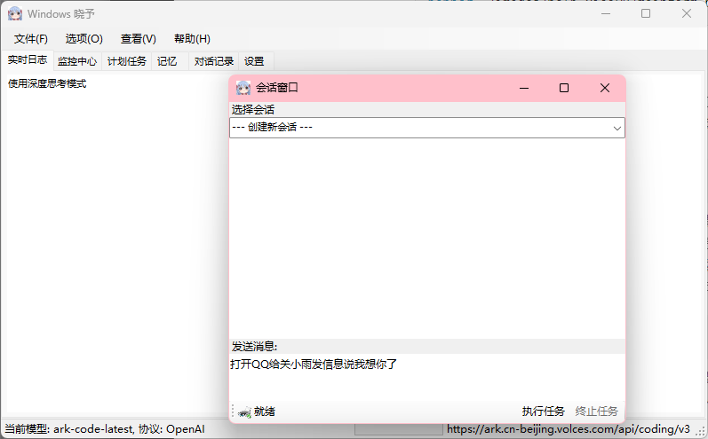Maximize the main Windows 晓予 window
Viewport: 708px width, 439px height.
click(646, 13)
